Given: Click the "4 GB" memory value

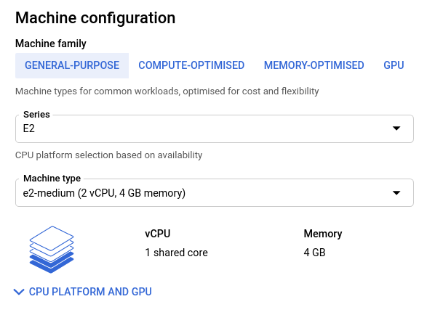Looking at the screenshot, I should [314, 253].
